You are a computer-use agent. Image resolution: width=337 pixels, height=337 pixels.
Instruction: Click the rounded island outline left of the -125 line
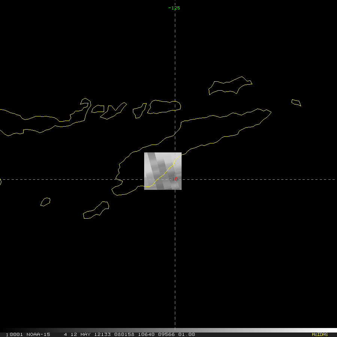(165, 106)
